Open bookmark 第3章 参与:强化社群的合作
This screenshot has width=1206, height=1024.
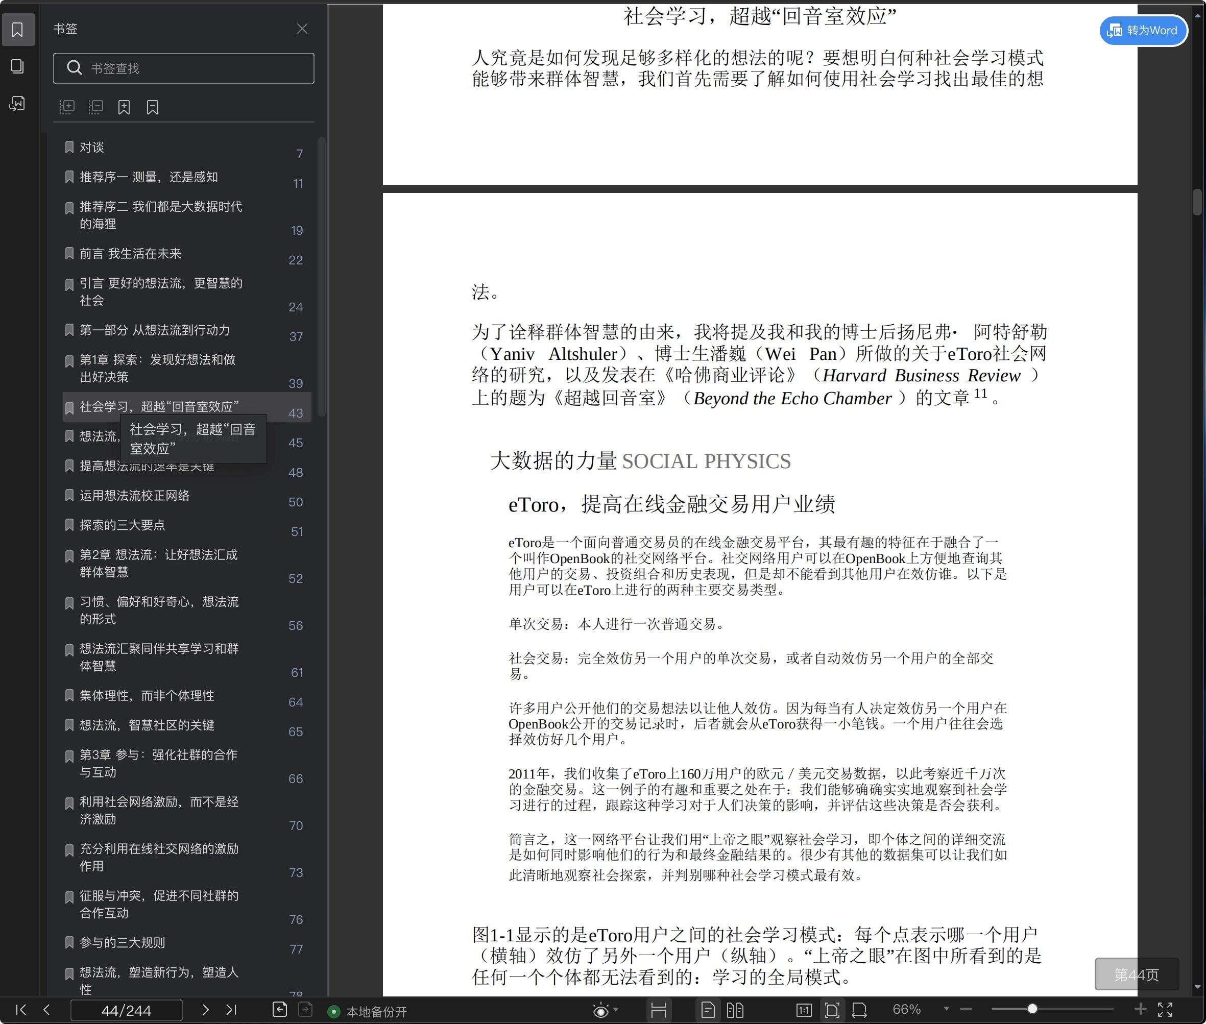[187, 764]
